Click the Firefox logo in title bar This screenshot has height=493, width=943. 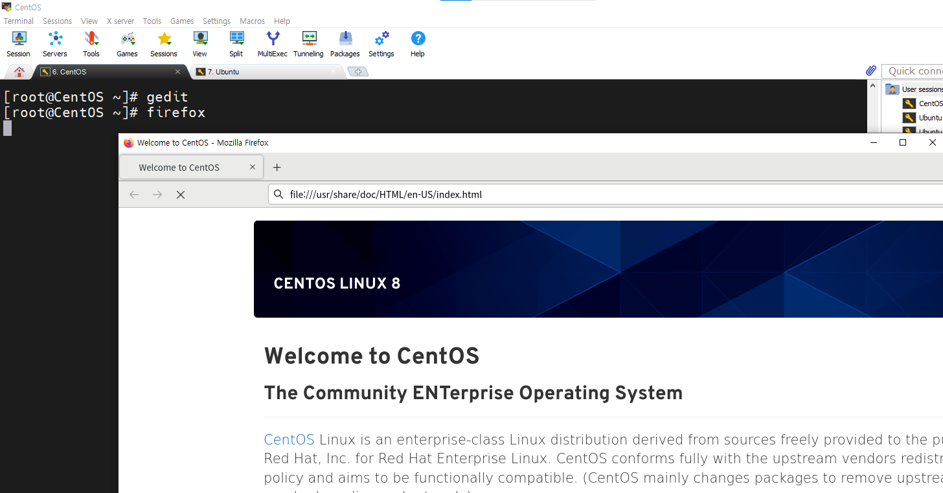[128, 142]
